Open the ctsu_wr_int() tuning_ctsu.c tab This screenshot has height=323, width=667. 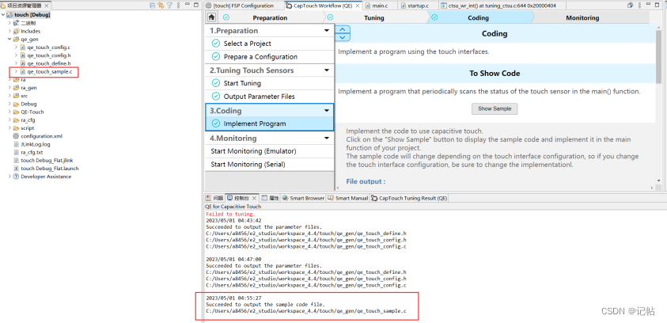click(x=502, y=6)
